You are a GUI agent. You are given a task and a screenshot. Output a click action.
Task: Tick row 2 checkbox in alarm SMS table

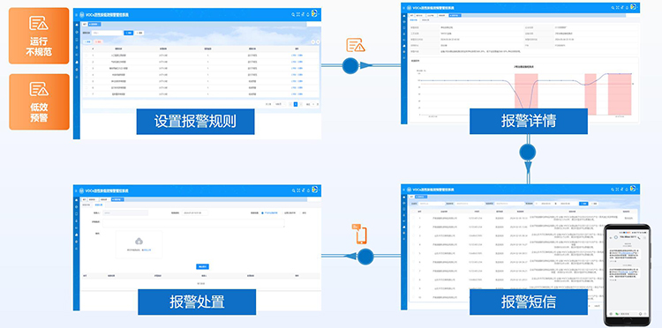[413, 227]
